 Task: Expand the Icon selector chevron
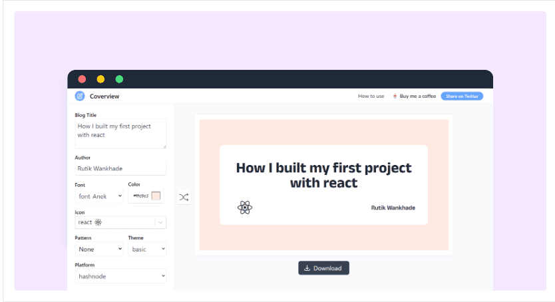pos(160,222)
